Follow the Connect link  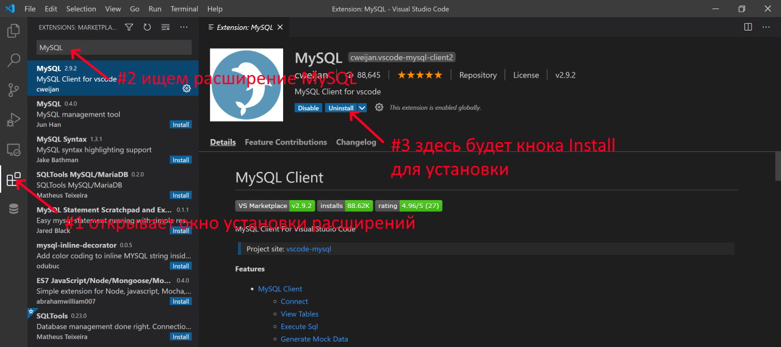coord(294,301)
